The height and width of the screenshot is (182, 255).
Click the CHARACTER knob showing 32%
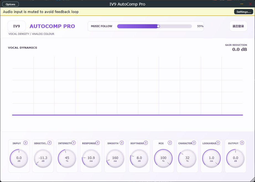(187, 158)
